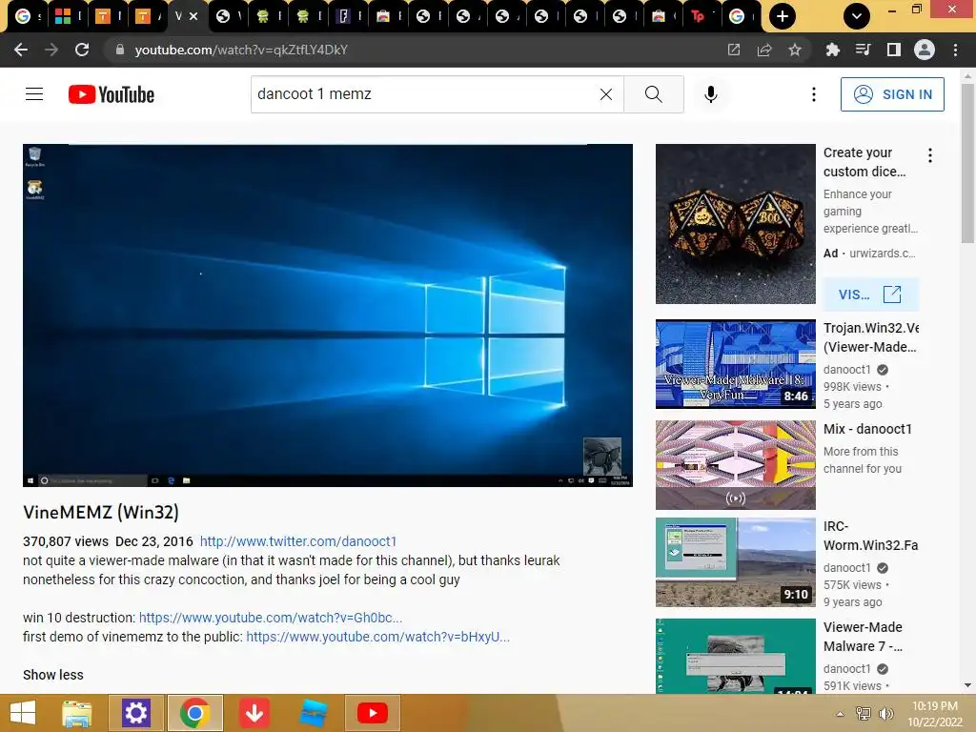Toggle the Chrome side panel

click(x=894, y=50)
